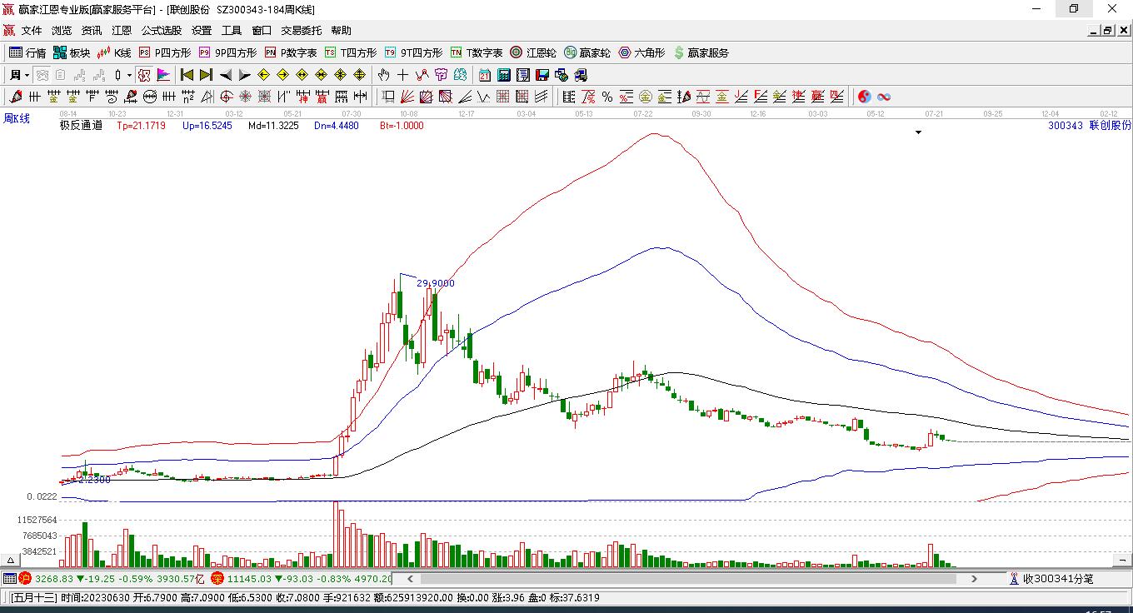Click the 29.9000 high price label

[436, 283]
